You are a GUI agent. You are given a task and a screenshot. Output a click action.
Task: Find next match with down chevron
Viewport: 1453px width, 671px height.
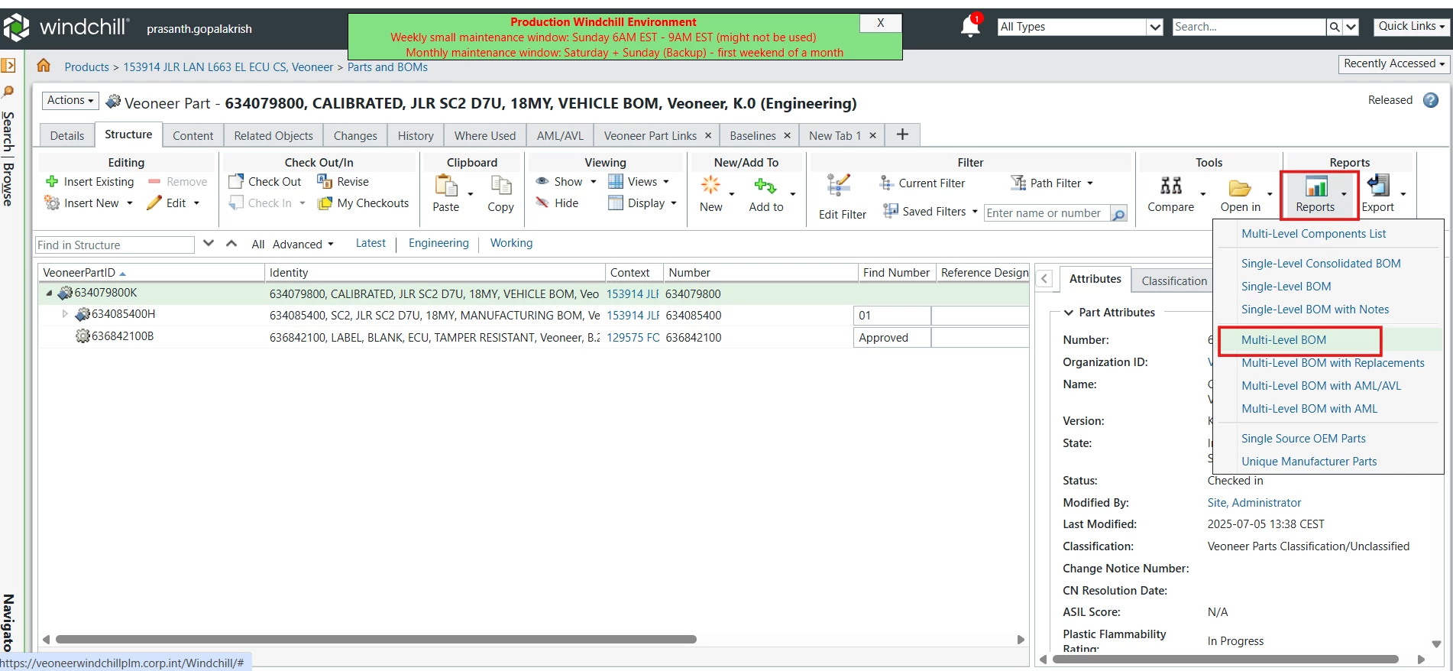pyautogui.click(x=209, y=244)
